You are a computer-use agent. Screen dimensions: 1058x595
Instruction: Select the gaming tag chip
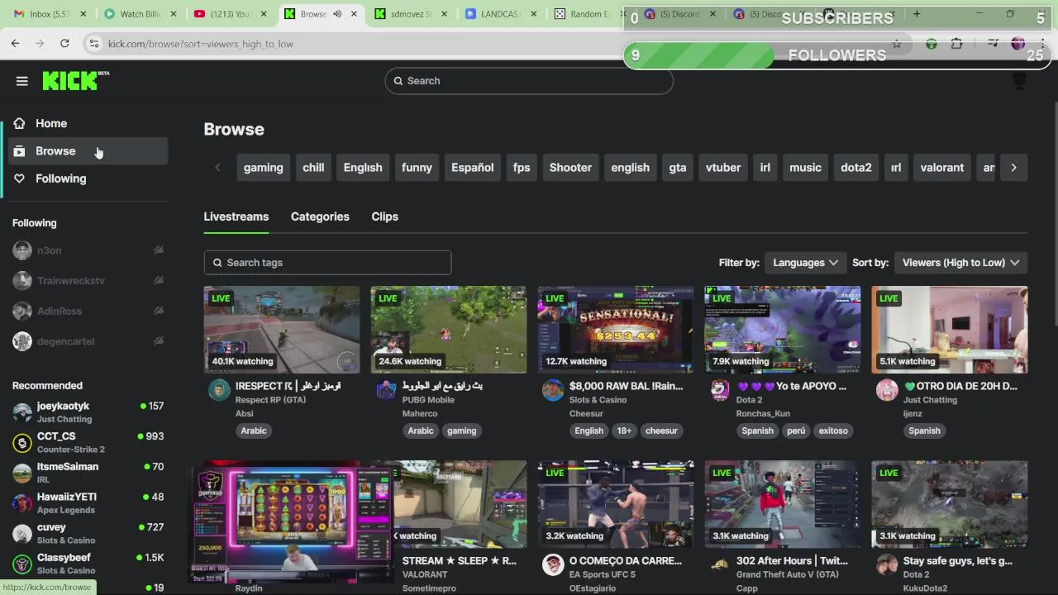(x=263, y=168)
